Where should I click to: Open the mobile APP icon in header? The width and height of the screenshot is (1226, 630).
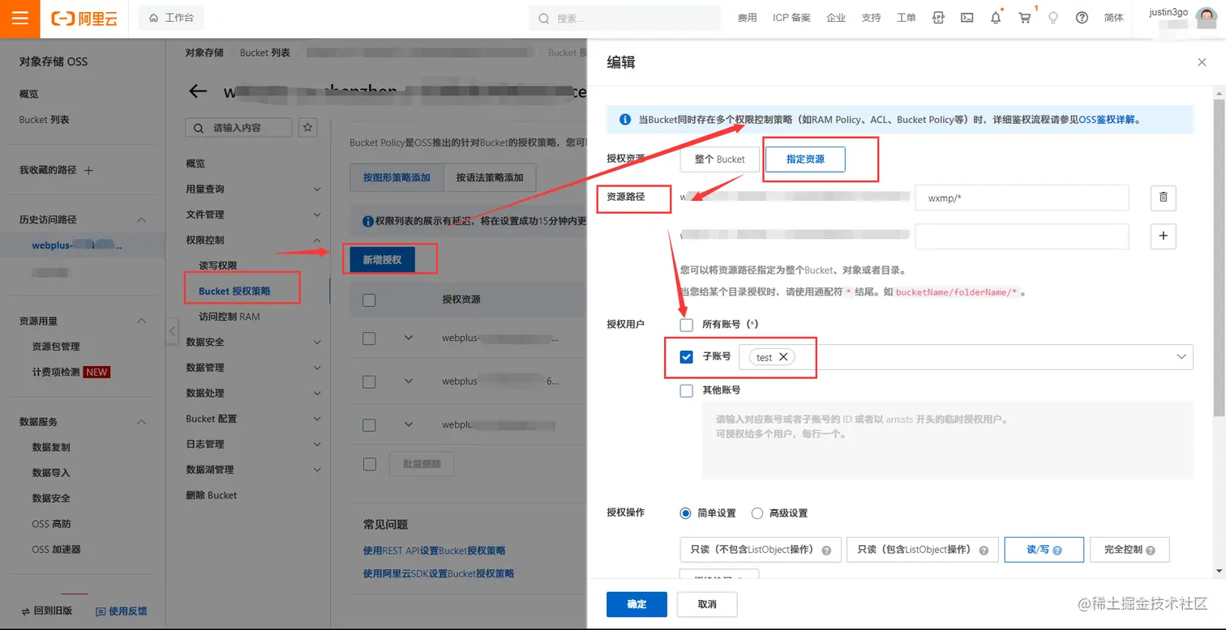(x=938, y=18)
